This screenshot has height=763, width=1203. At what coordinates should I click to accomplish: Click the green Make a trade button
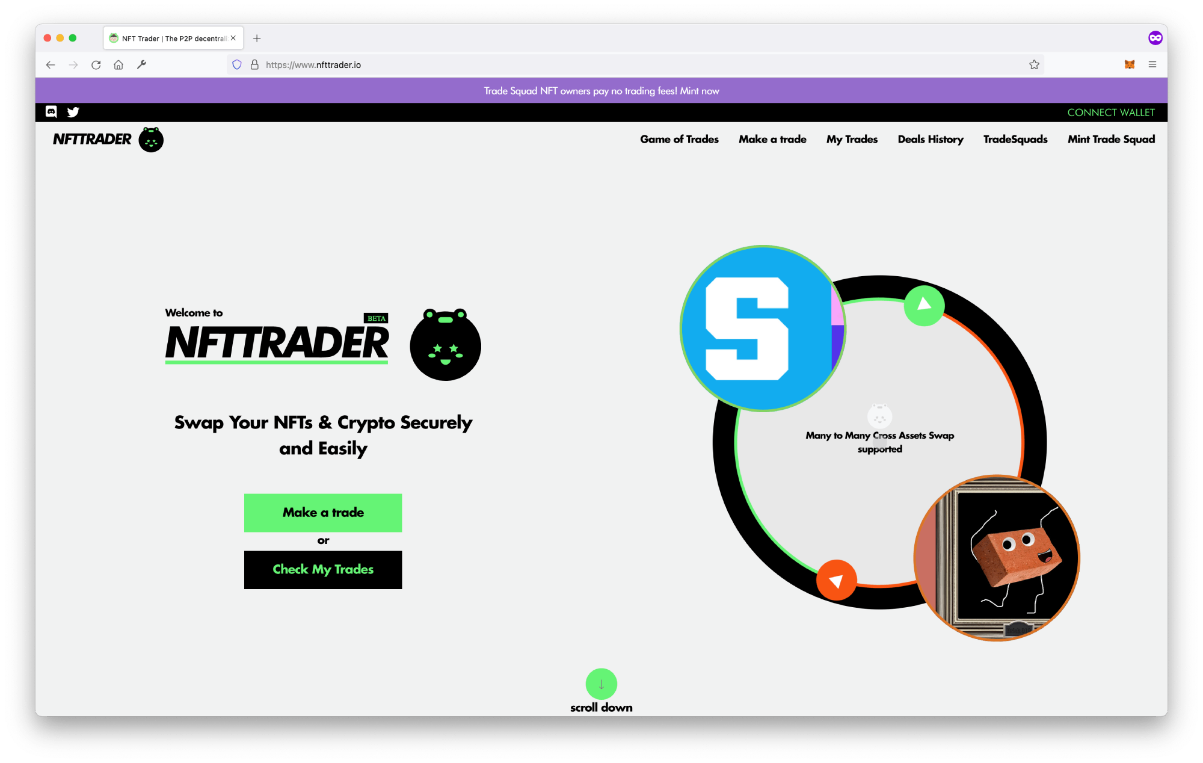point(322,512)
